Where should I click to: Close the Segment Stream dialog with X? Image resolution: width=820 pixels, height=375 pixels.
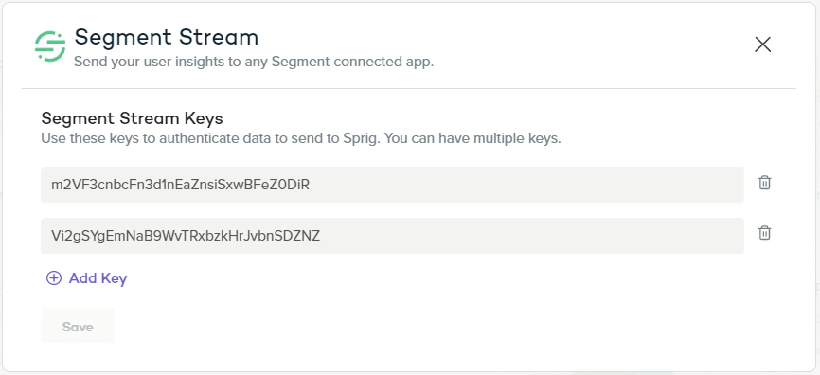(762, 45)
